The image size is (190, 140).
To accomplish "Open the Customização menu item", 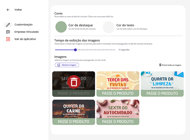I will tap(23, 25).
